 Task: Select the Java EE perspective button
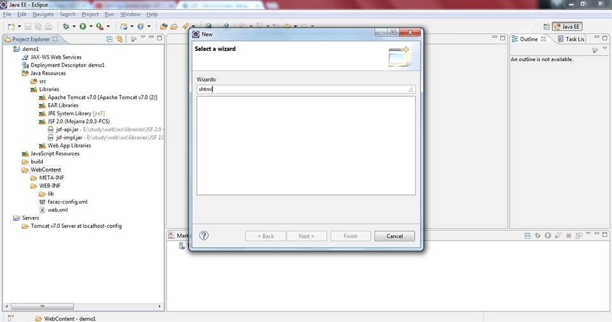pyautogui.click(x=567, y=26)
